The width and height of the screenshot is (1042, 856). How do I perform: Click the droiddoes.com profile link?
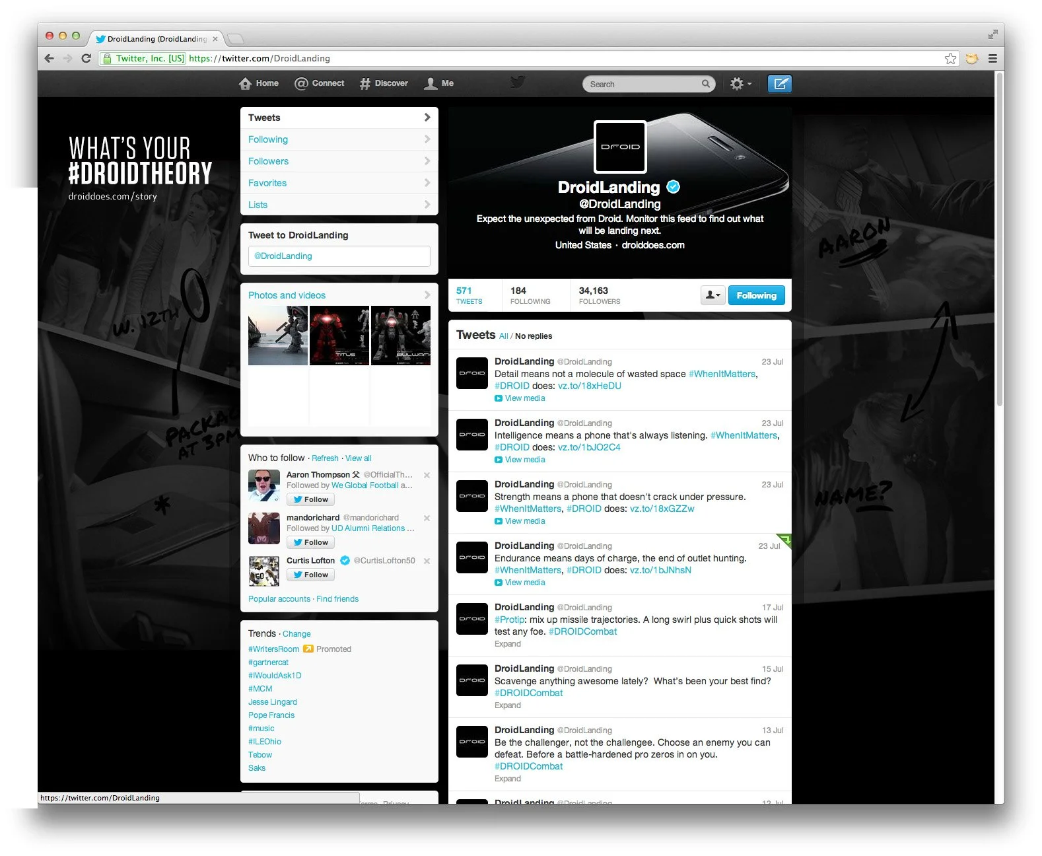tap(653, 245)
